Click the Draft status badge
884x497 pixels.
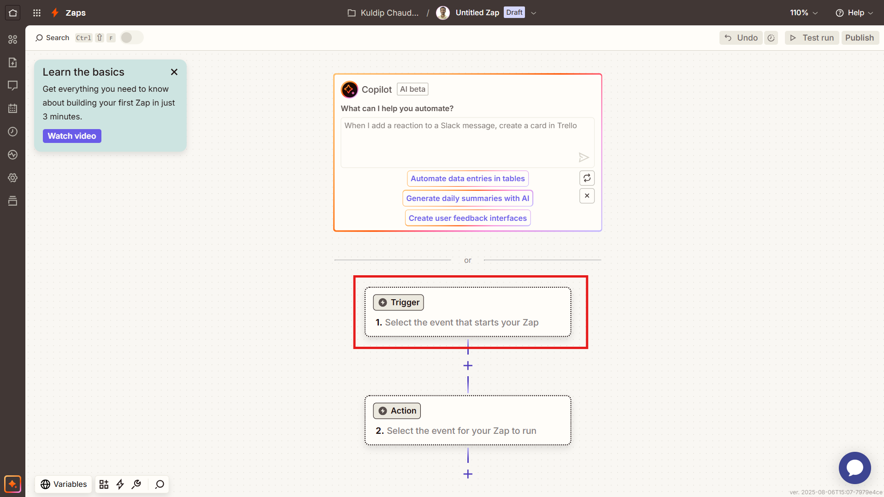click(514, 12)
